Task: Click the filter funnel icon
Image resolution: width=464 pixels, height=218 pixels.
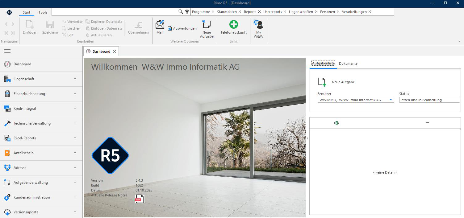Action: coord(187,12)
